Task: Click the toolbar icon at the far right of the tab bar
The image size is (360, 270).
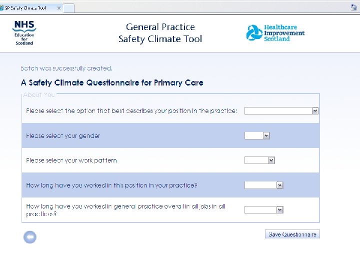Action: [x=353, y=7]
